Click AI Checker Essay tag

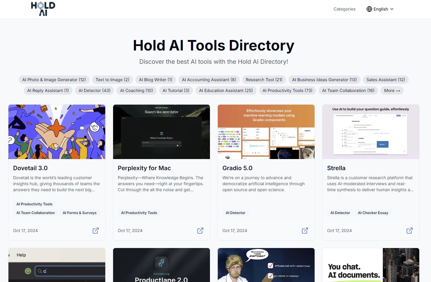click(373, 213)
